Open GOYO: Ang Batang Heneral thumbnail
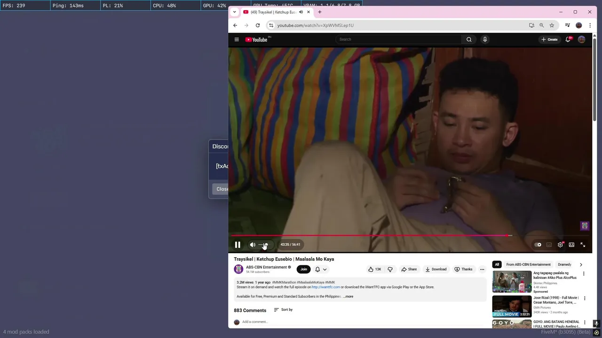 coord(512,324)
